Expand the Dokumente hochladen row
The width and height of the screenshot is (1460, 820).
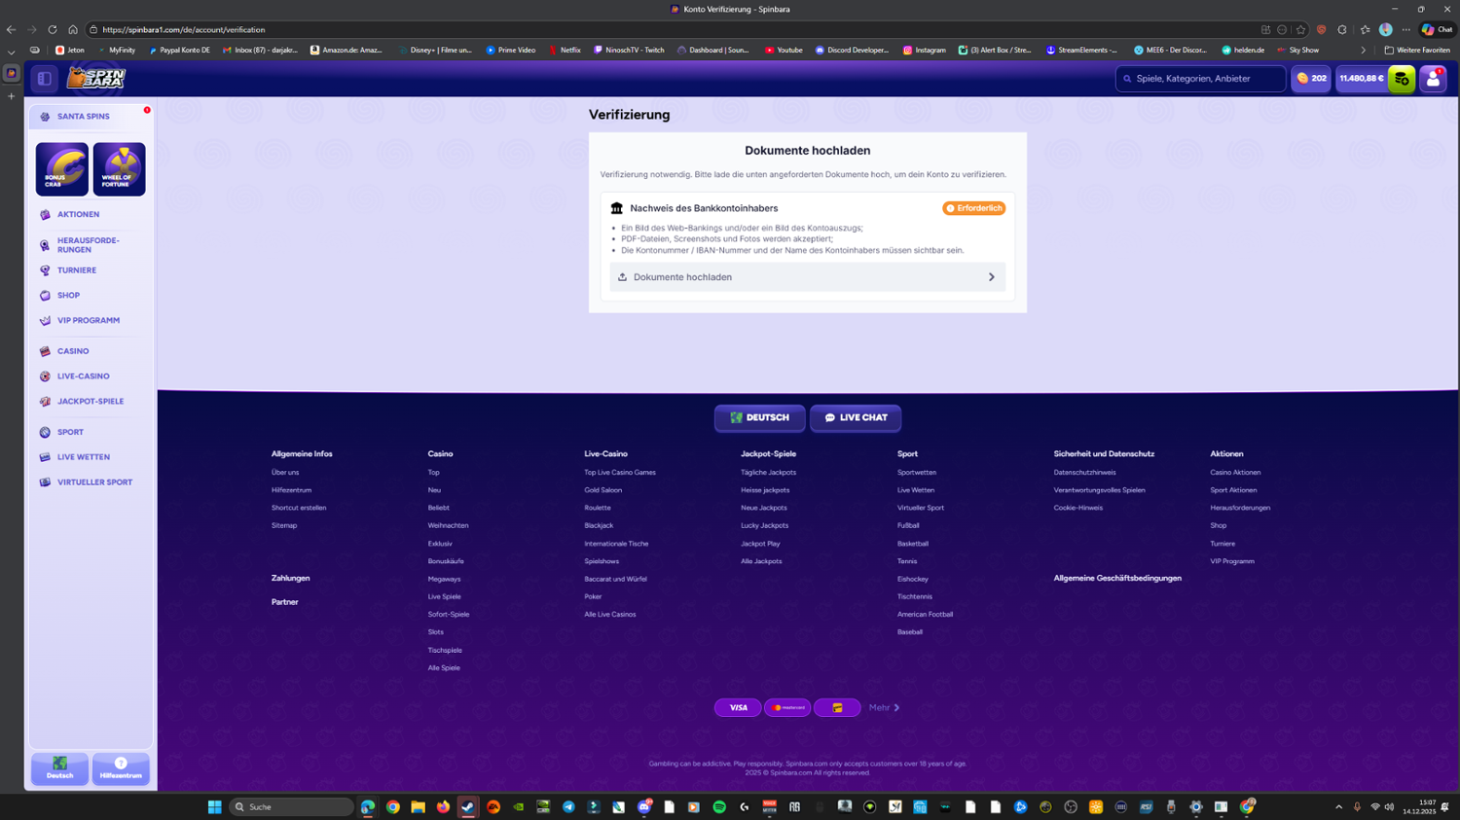(x=807, y=277)
